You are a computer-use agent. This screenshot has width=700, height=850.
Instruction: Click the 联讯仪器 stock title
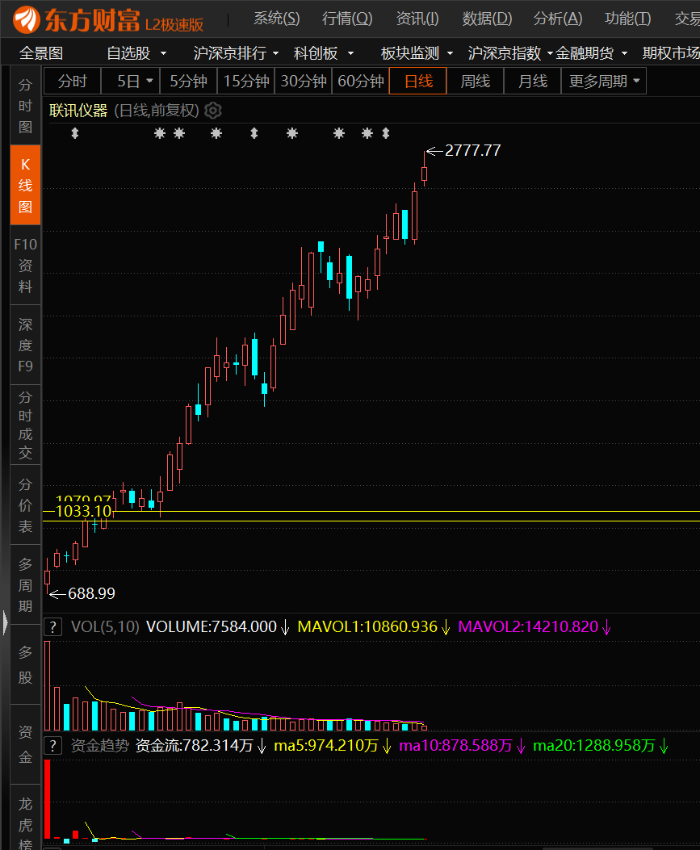[78, 111]
